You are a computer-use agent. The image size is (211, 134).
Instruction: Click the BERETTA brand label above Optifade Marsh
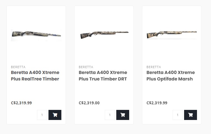click(x=154, y=67)
